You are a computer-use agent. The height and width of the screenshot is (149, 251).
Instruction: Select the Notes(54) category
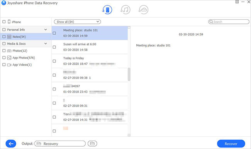[26, 37]
